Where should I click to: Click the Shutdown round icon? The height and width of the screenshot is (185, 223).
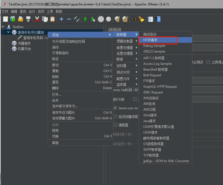coord(109,19)
